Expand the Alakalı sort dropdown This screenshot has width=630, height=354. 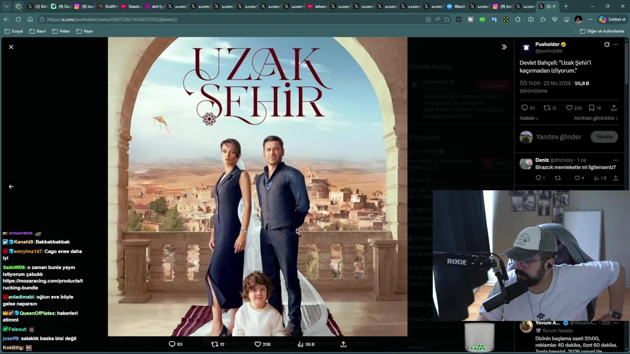click(529, 118)
